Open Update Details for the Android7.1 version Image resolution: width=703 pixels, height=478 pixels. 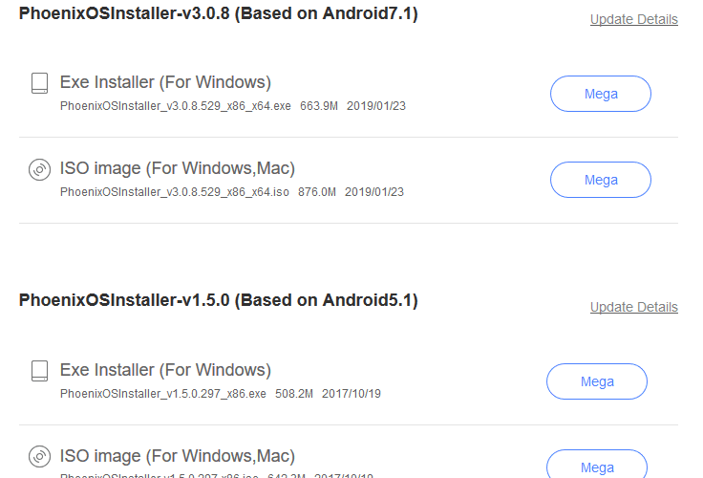click(634, 19)
